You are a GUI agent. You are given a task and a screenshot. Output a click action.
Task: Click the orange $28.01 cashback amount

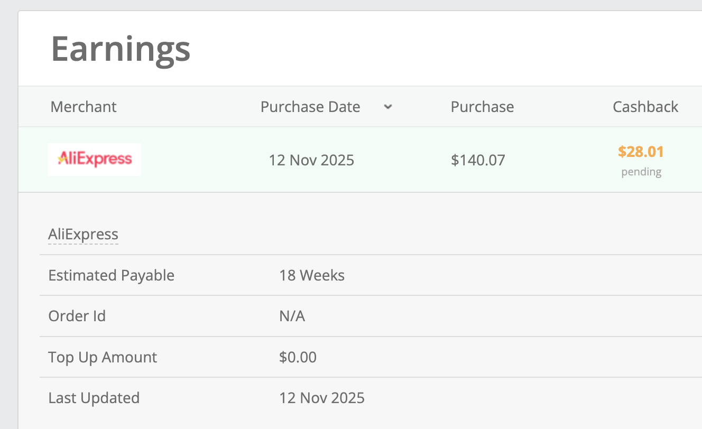[641, 152]
